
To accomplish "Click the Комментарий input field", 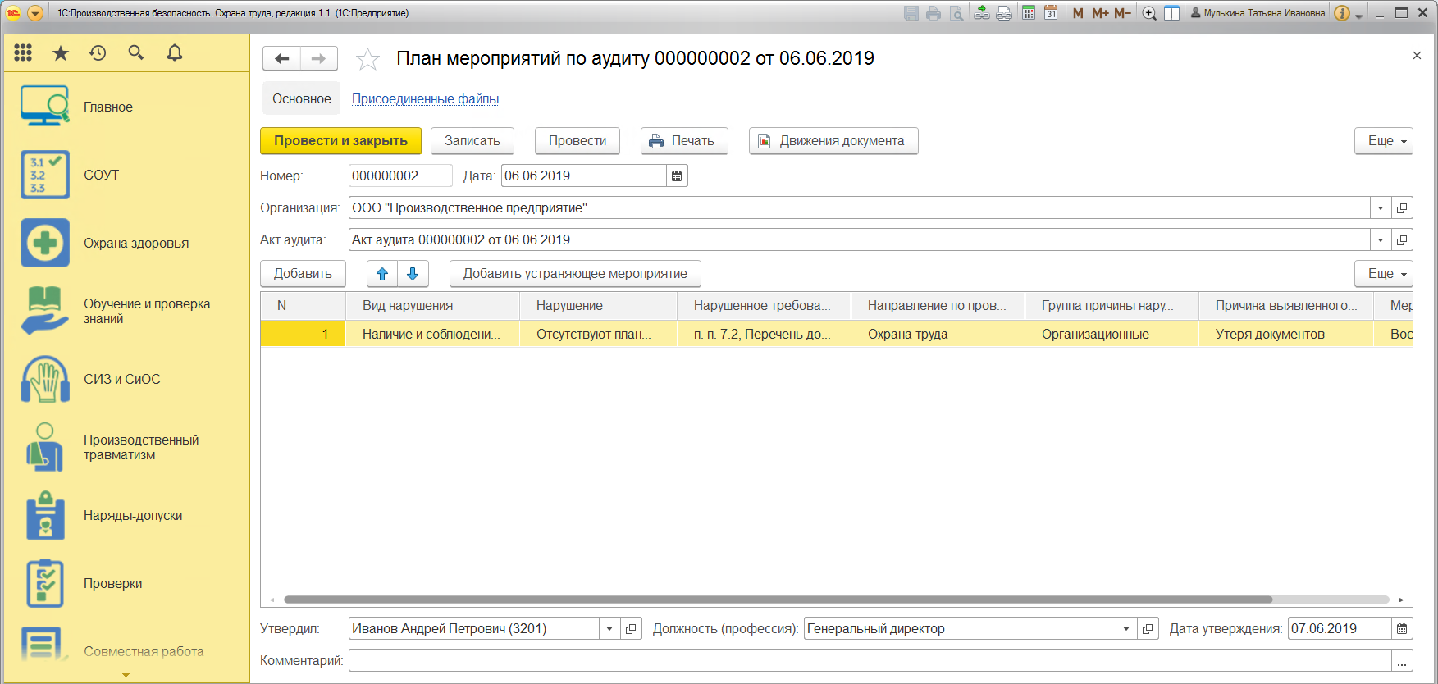I will coord(870,661).
